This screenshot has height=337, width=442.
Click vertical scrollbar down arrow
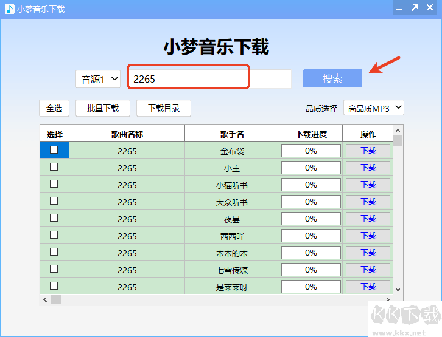398,290
